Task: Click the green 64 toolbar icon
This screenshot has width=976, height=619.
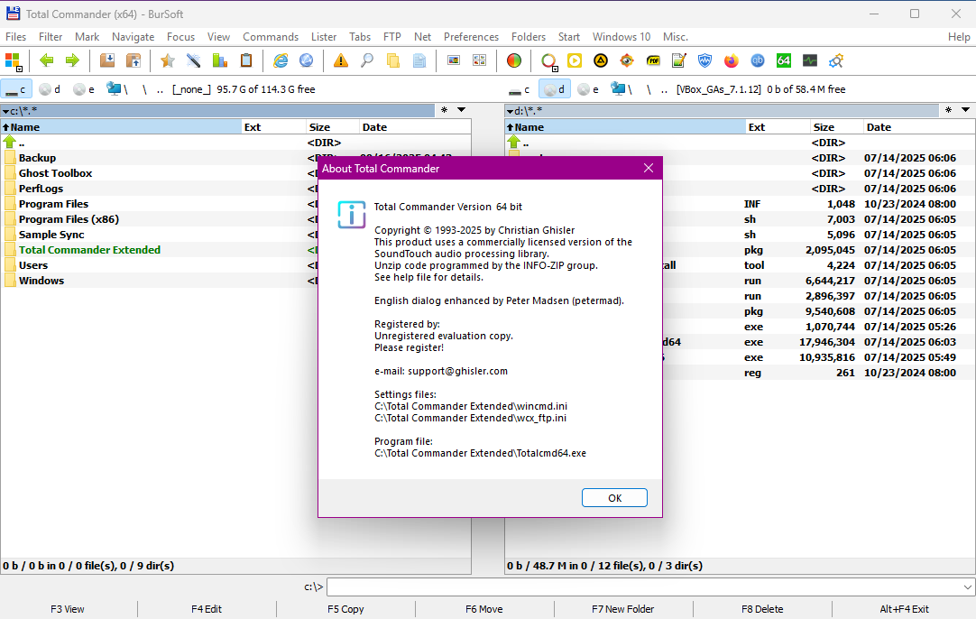Action: pyautogui.click(x=784, y=60)
